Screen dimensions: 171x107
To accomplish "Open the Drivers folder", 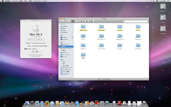I will (x=119, y=26).
